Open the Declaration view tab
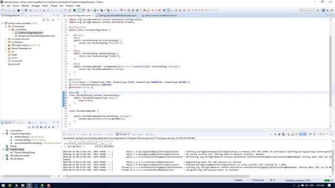This screenshot has width=335, height=188. click(x=96, y=134)
